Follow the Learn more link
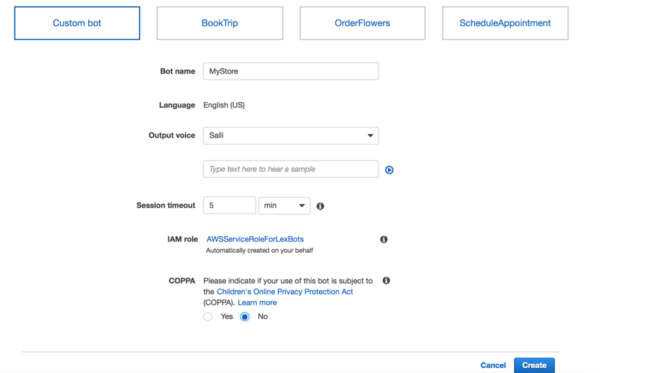 (x=257, y=302)
